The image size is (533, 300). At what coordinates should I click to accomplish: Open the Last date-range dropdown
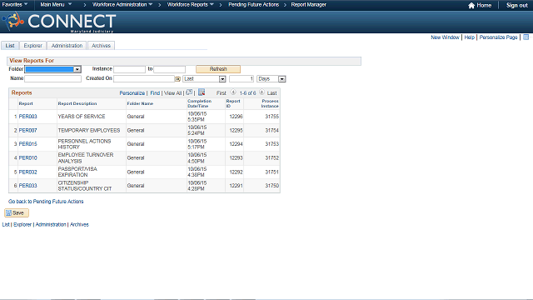pos(204,79)
